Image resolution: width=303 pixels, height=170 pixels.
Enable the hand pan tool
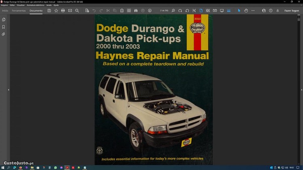coord(246,10)
